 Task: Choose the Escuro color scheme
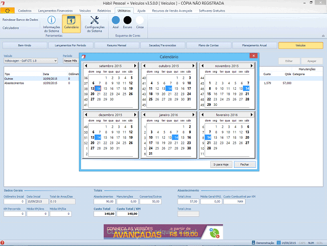(x=128, y=20)
